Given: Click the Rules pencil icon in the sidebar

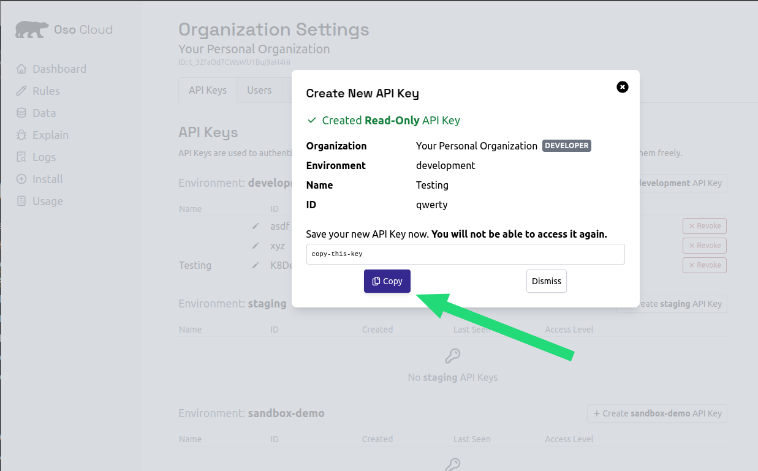Looking at the screenshot, I should 21,91.
